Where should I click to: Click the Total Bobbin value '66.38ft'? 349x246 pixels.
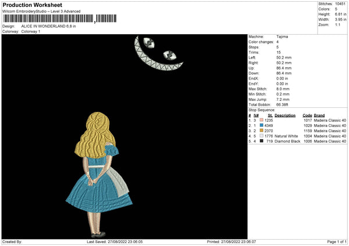coord(282,104)
